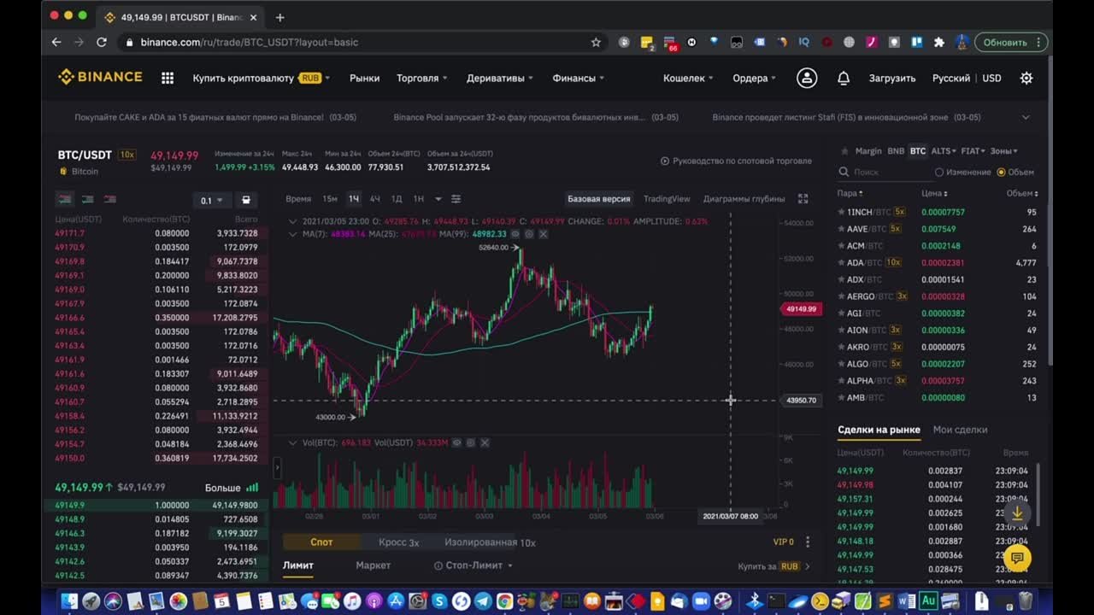1094x615 pixels.
Task: Collapse the OHLC info line chevron
Action: pyautogui.click(x=293, y=221)
